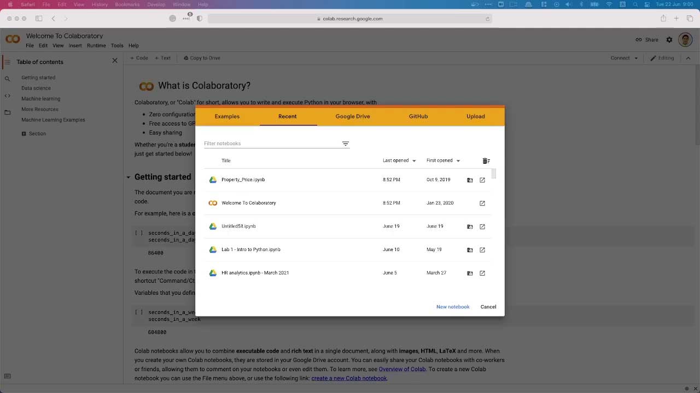Click the Colab logo in header
Viewport: 700px width, 393px height.
[x=13, y=39]
